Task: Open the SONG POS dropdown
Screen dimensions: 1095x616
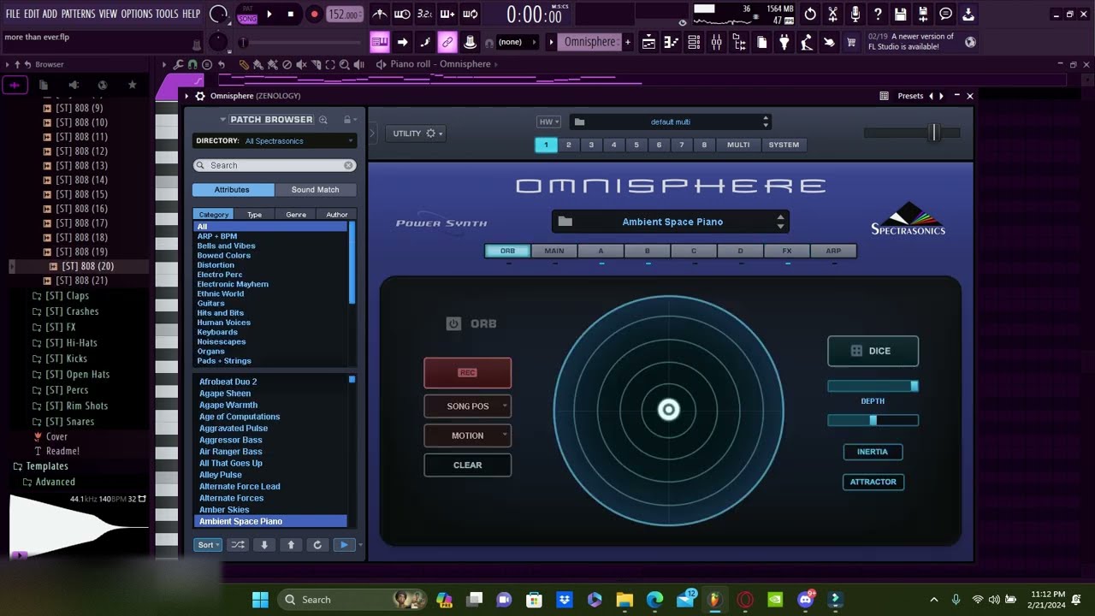Action: coord(467,406)
